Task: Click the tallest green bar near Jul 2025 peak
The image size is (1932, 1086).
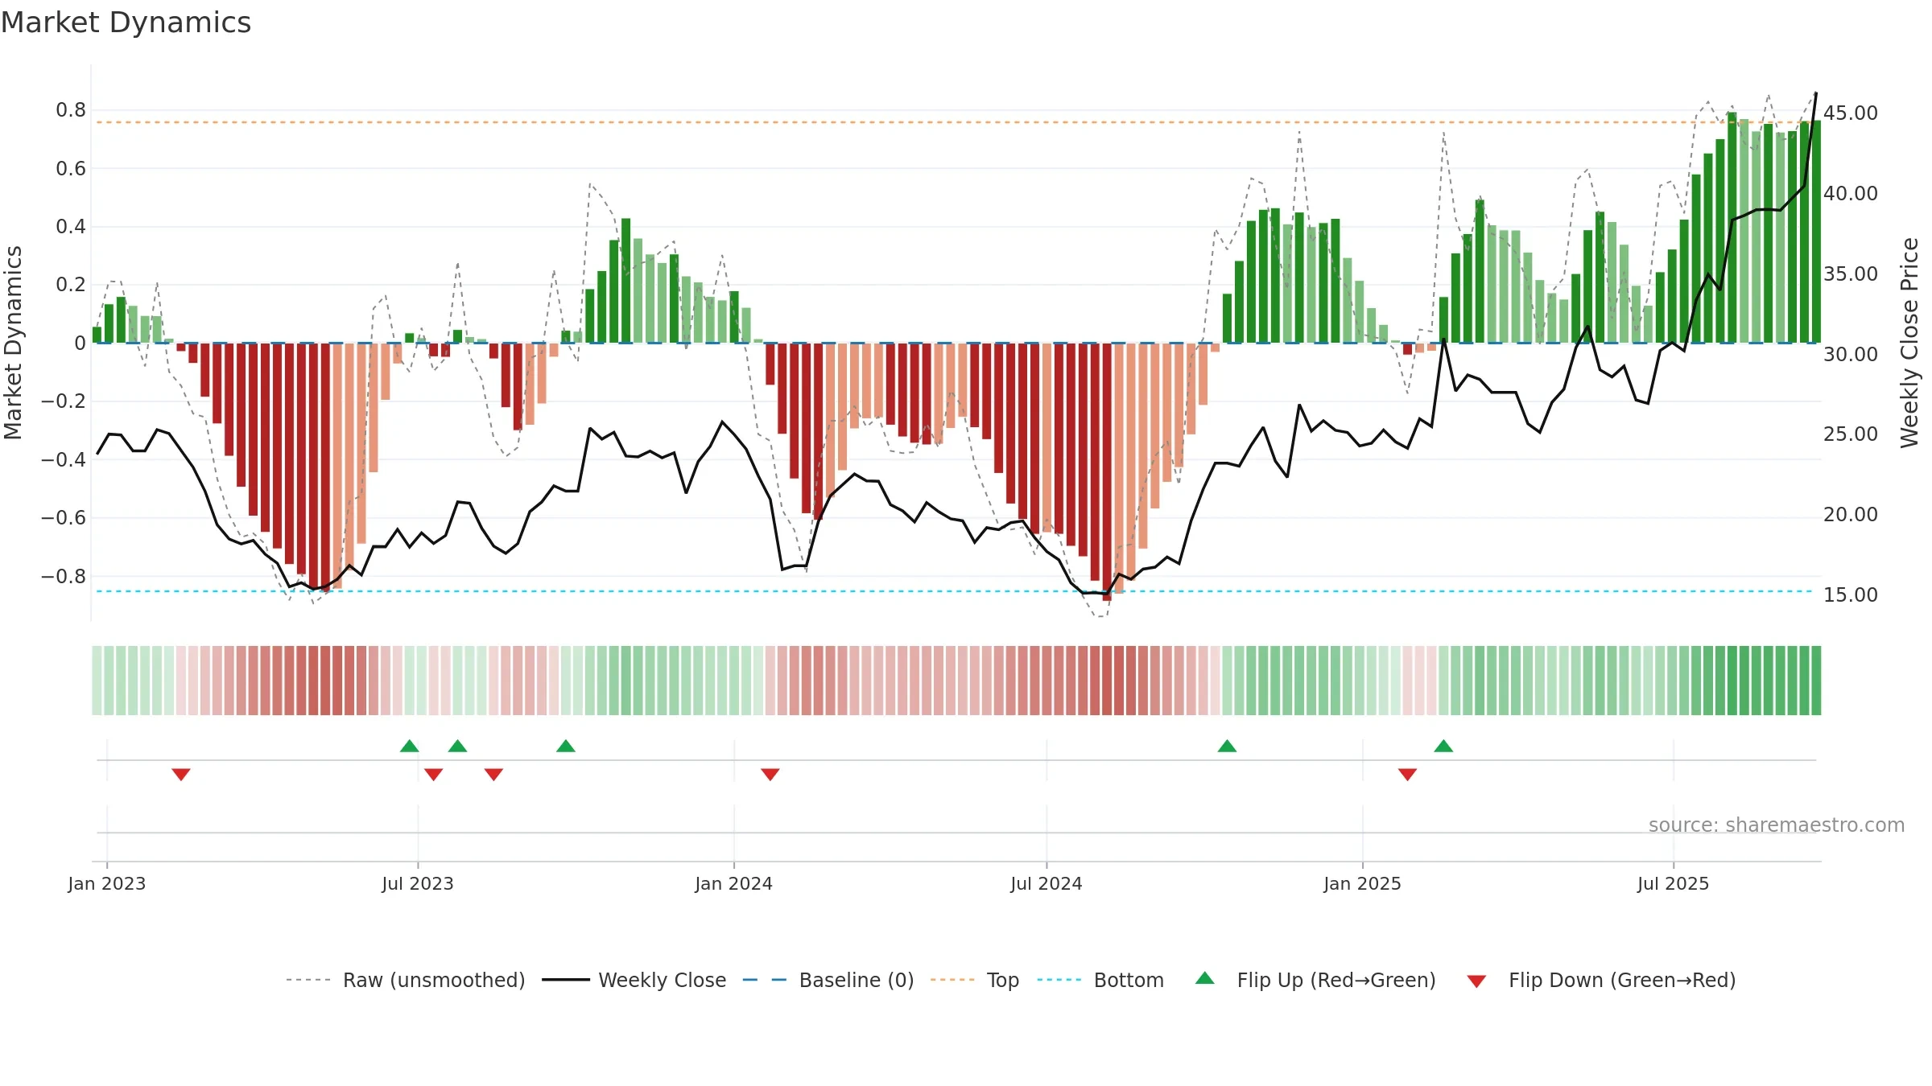Action: point(1732,228)
